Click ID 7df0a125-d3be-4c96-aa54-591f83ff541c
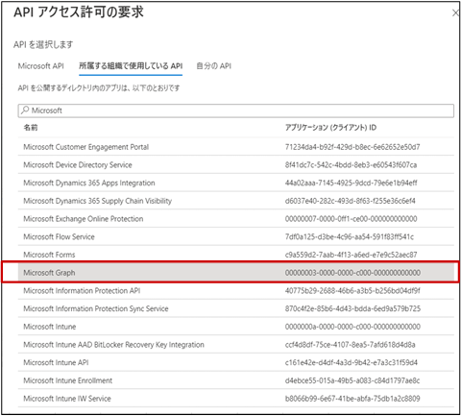The height and width of the screenshot is (416, 461). [350, 236]
